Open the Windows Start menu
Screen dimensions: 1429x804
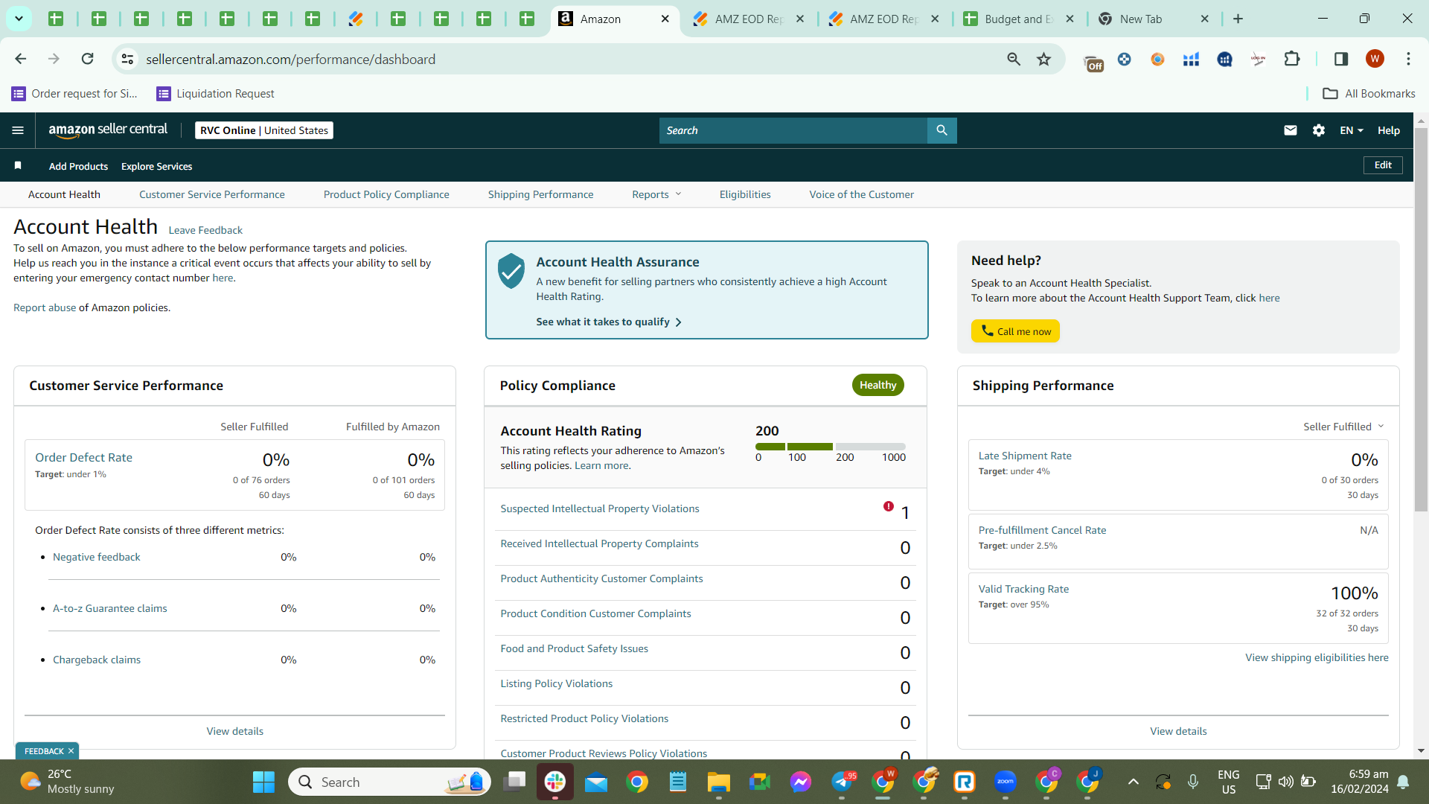263,782
